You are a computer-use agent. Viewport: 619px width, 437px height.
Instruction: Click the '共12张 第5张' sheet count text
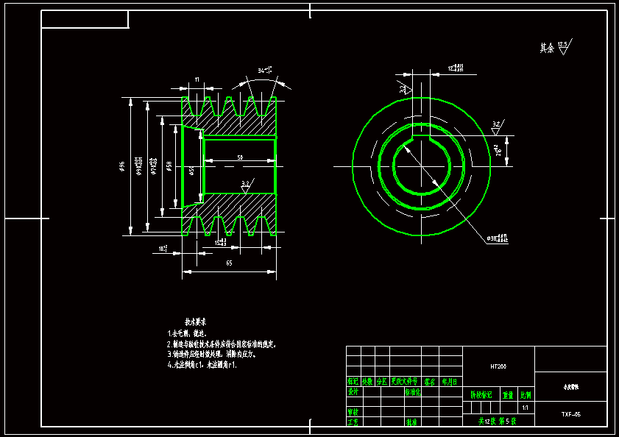pos(497,422)
